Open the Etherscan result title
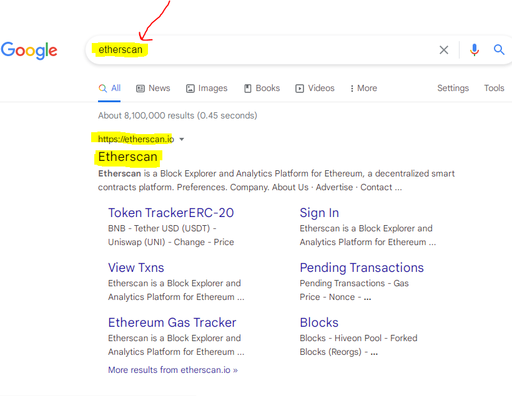Screen dimensions: 512x396 pos(127,157)
